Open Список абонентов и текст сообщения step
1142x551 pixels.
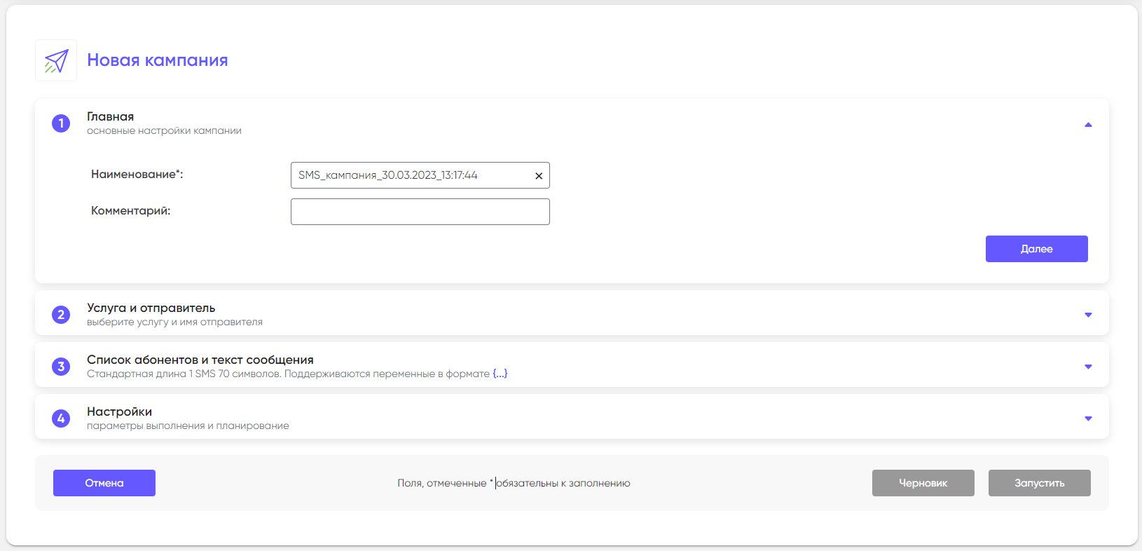pyautogui.click(x=200, y=360)
